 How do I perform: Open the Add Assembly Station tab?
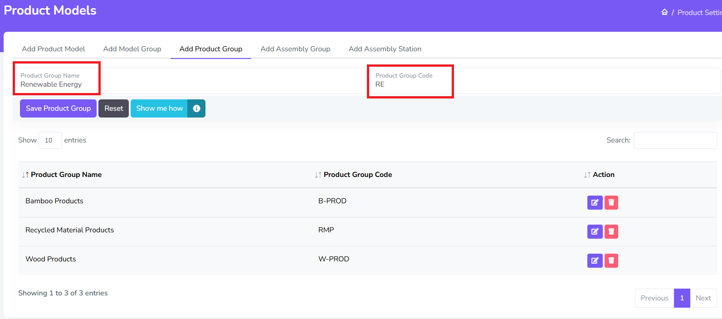pos(385,49)
